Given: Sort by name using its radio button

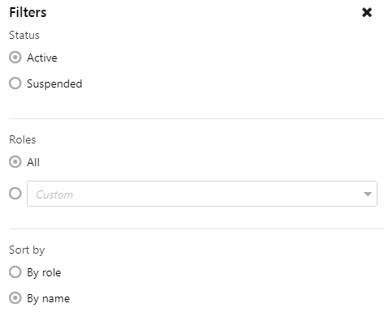Looking at the screenshot, I should [x=15, y=298].
